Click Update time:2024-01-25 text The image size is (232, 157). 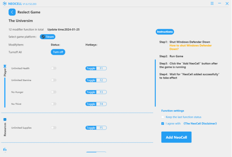point(64,30)
